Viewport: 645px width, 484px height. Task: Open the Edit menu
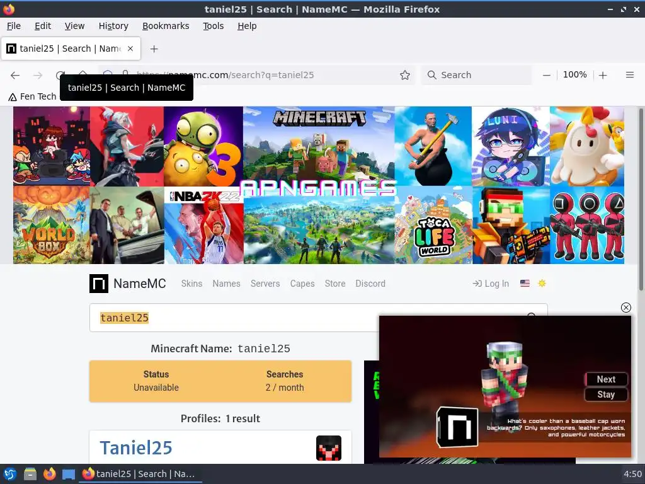43,26
